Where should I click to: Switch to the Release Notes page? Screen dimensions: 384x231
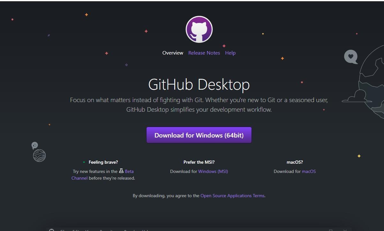(204, 53)
